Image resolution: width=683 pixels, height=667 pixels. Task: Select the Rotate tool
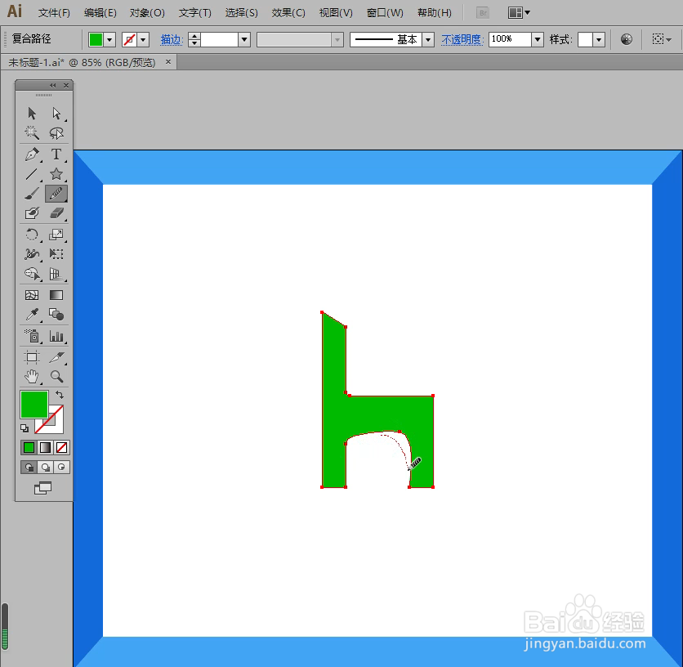click(x=32, y=235)
